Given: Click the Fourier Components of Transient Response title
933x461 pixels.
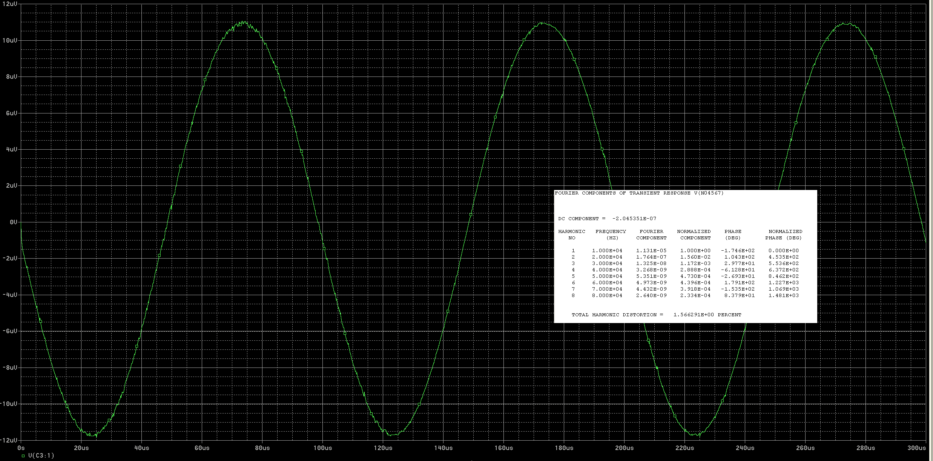Looking at the screenshot, I should (x=639, y=193).
